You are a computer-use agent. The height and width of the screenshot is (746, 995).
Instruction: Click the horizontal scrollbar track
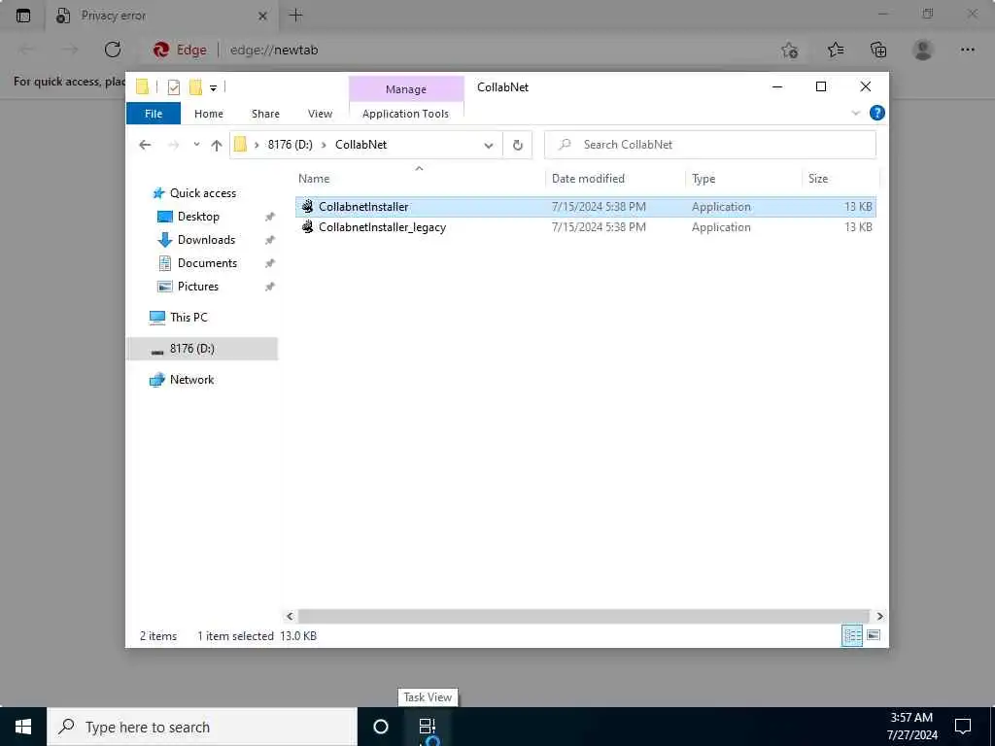(x=583, y=616)
